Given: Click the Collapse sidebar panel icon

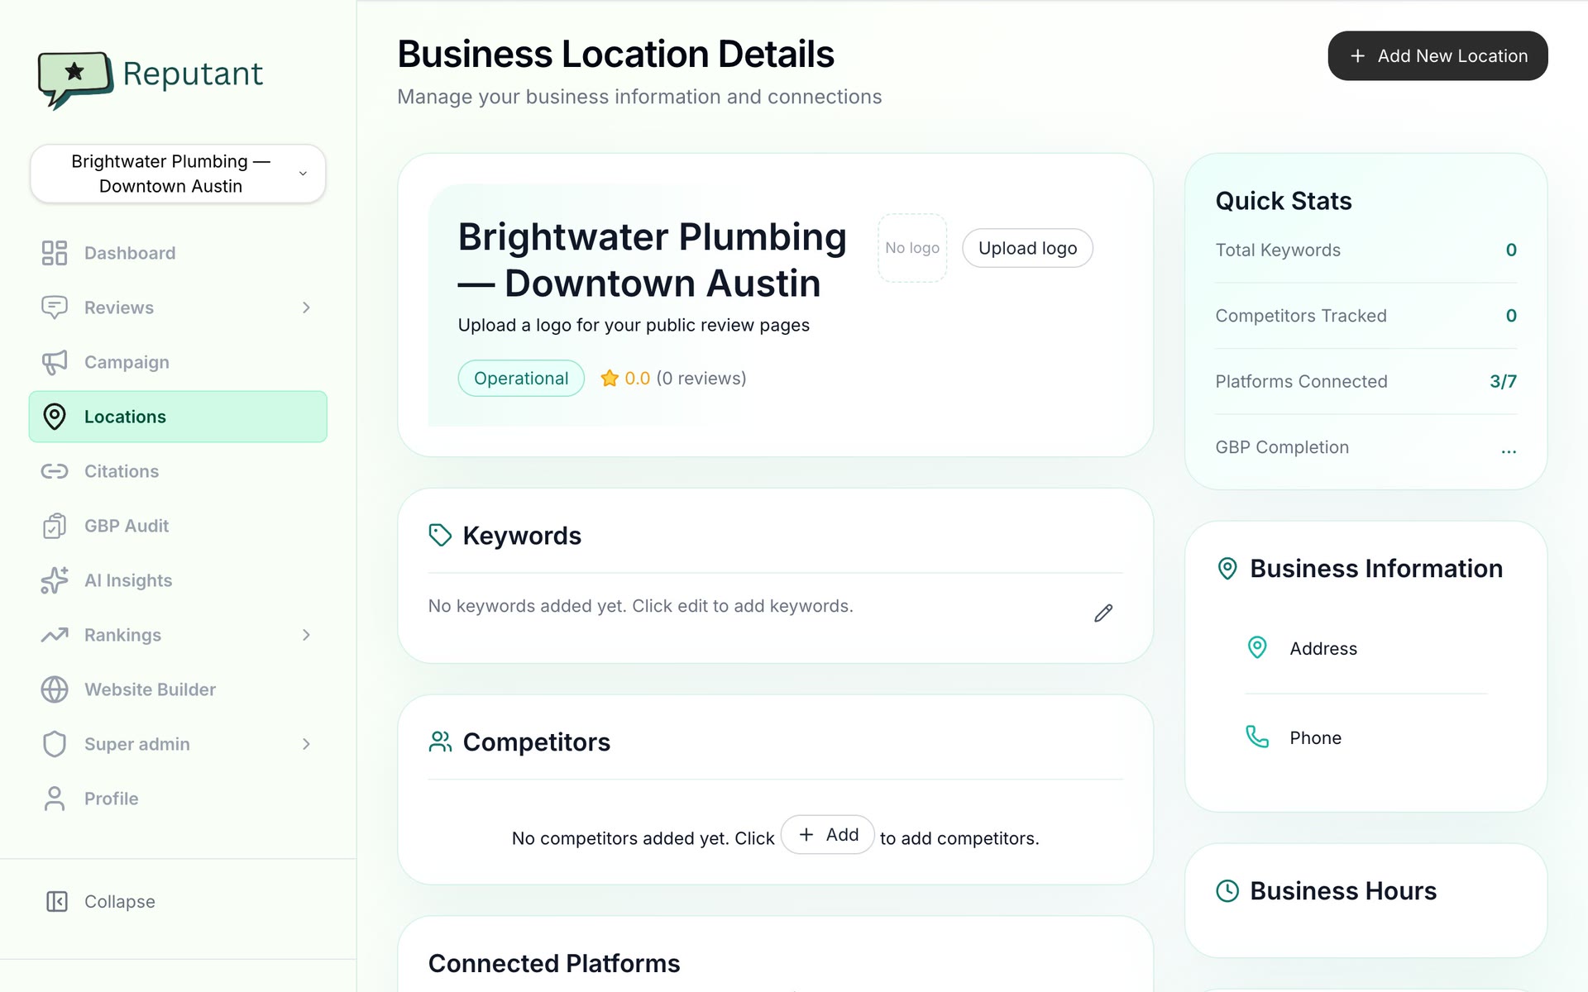Looking at the screenshot, I should pos(57,901).
